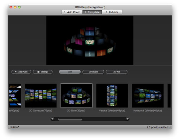Click the Add Music button
Screen dimensions: 180x140
point(21,72)
